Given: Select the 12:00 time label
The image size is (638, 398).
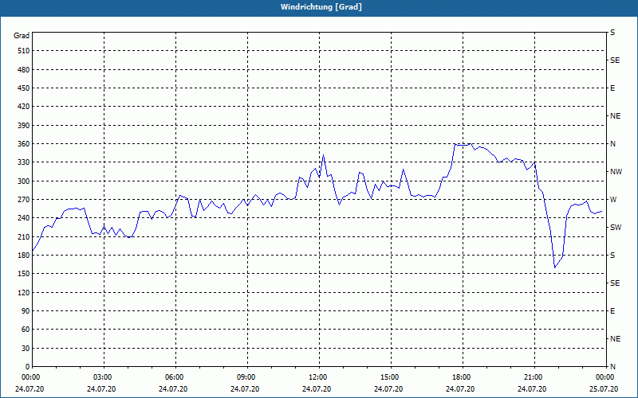Looking at the screenshot, I should click(x=317, y=377).
